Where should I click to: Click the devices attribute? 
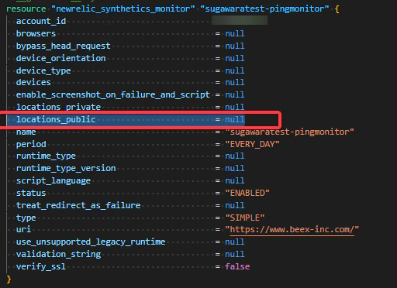tap(33, 82)
